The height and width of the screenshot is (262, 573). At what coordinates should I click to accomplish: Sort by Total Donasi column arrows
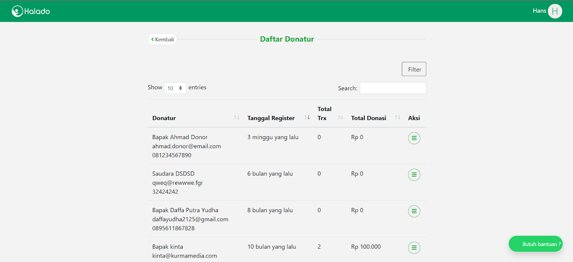pos(398,117)
